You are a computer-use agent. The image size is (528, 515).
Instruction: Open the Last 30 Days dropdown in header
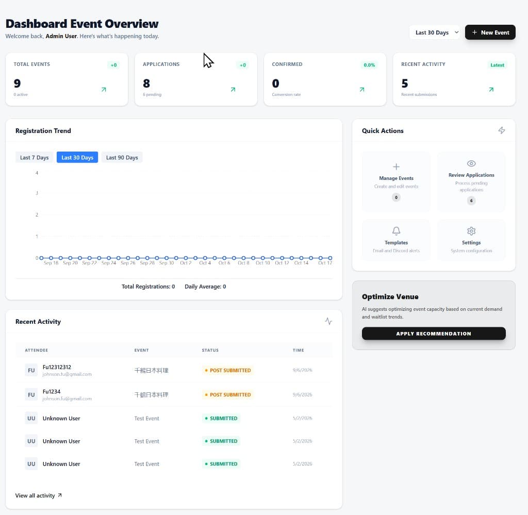click(x=434, y=32)
